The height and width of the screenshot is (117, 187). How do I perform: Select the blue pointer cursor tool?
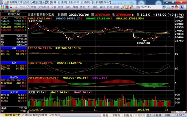(x=181, y=7)
